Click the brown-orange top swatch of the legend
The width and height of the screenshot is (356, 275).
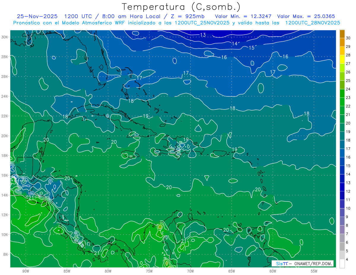pyautogui.click(x=342, y=34)
